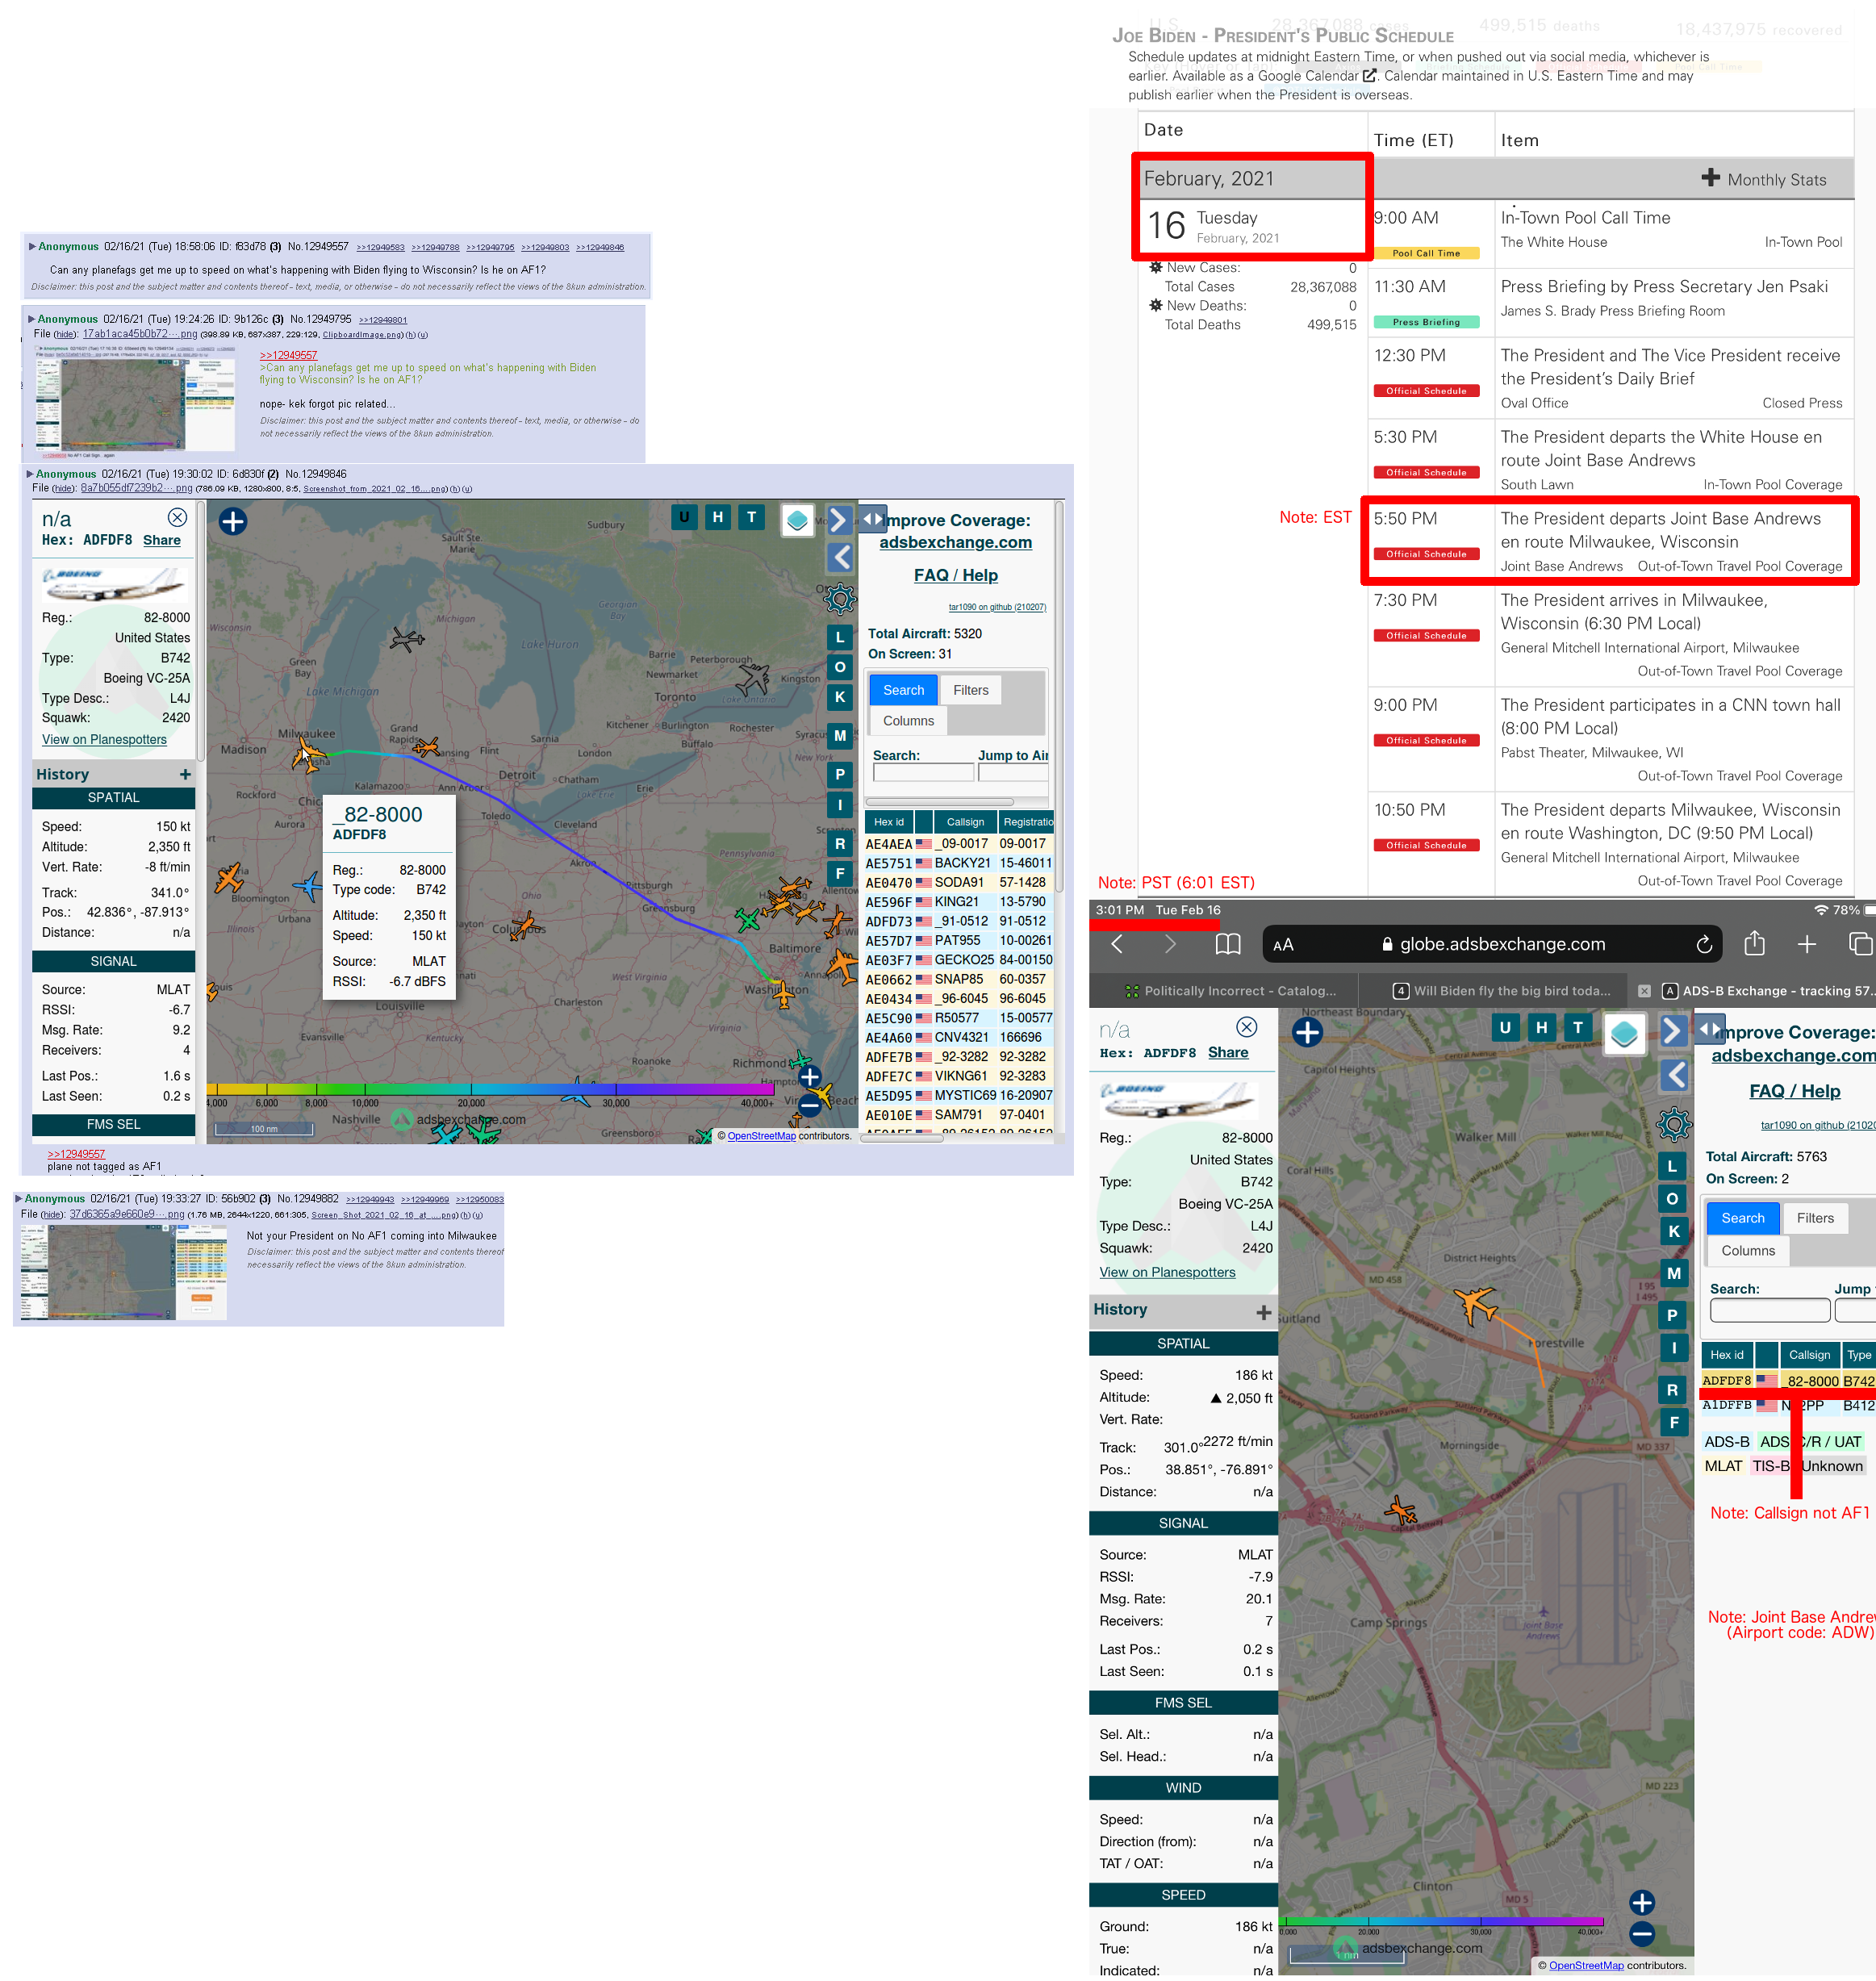1876x1981 pixels.
Task: Open map layers selector in the iPad ADS-B view
Action: click(x=1624, y=1033)
